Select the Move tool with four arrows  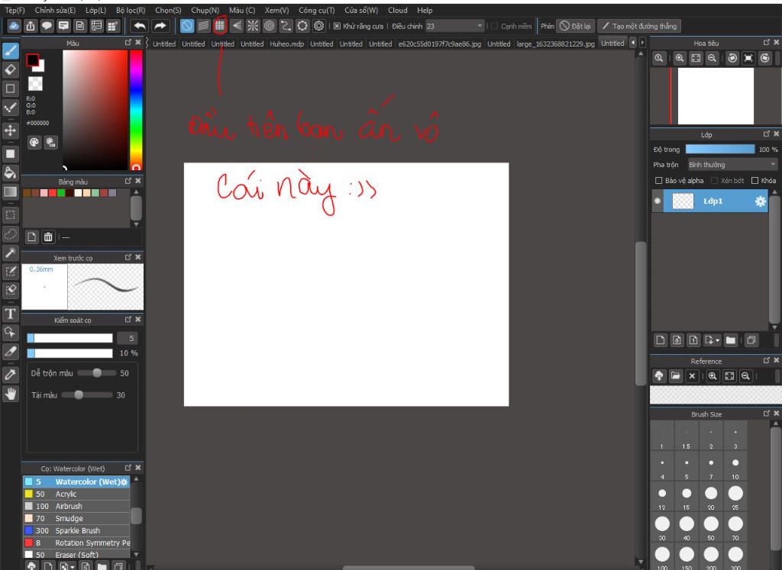pyautogui.click(x=11, y=130)
